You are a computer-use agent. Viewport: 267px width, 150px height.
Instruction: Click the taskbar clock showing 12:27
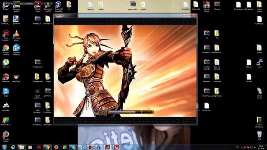click(261, 147)
